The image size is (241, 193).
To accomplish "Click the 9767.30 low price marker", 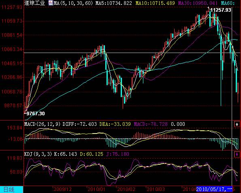I will [x=36, y=114].
